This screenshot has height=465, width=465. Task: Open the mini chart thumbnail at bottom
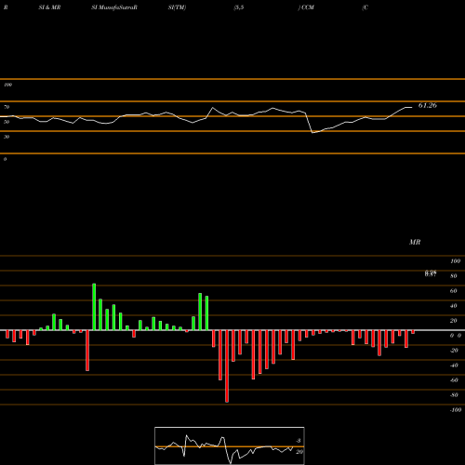pyautogui.click(x=230, y=445)
